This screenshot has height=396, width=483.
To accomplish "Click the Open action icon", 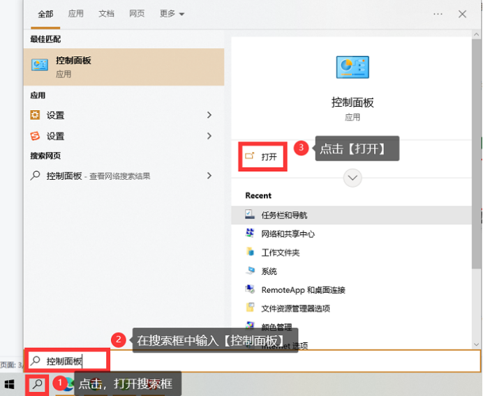I will pyautogui.click(x=249, y=156).
